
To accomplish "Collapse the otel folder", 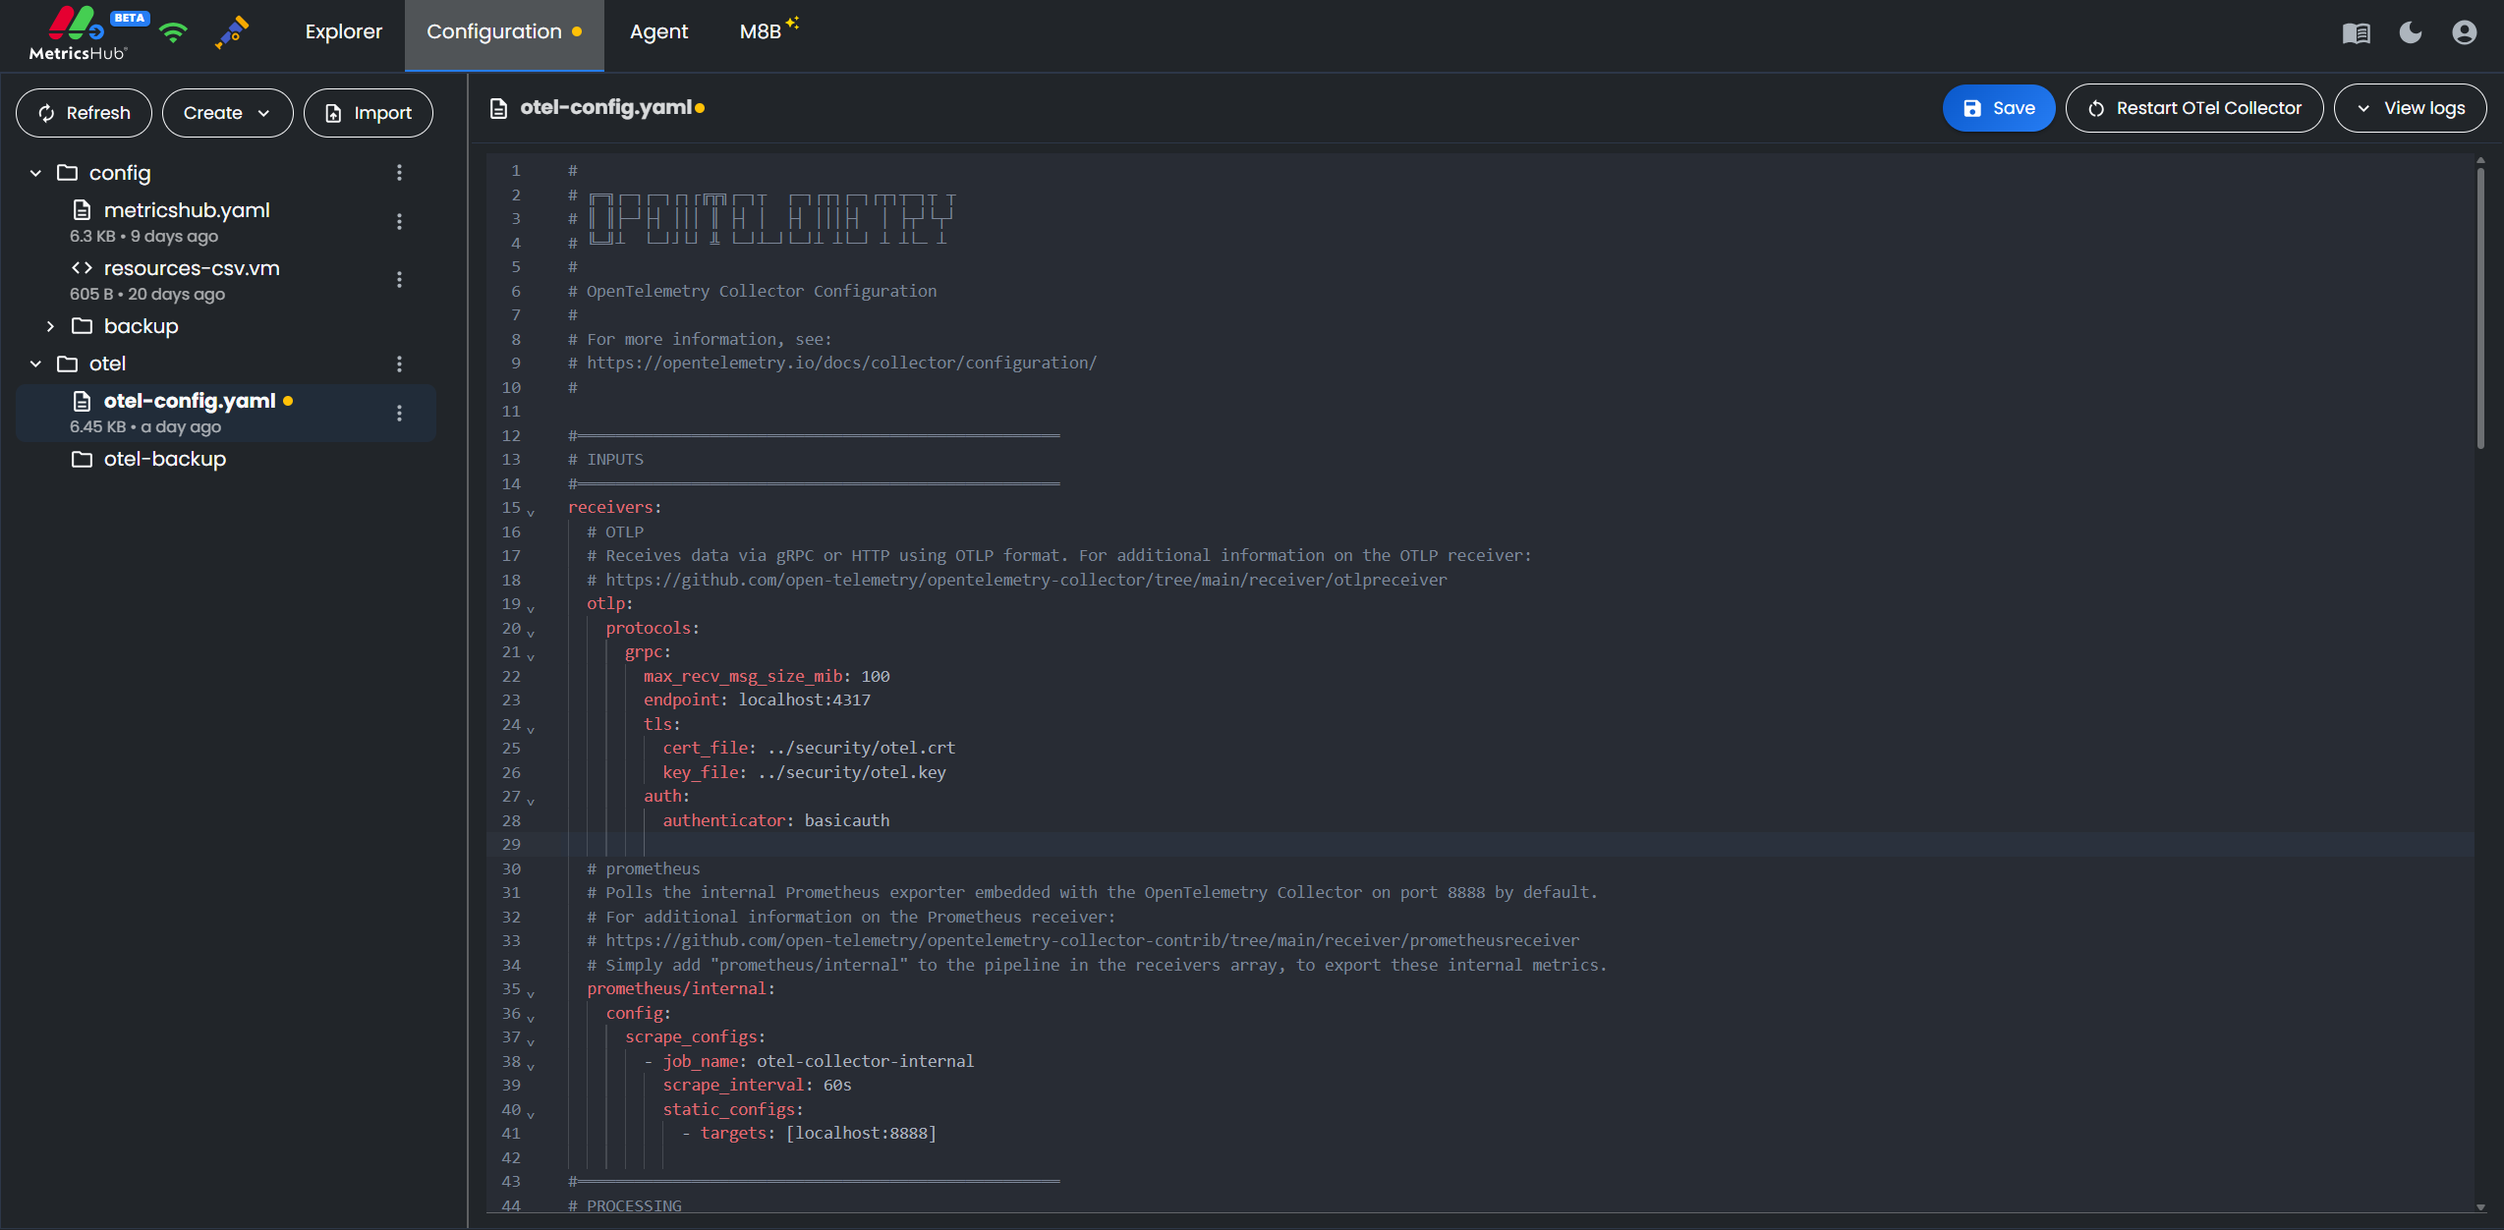I will click(34, 363).
